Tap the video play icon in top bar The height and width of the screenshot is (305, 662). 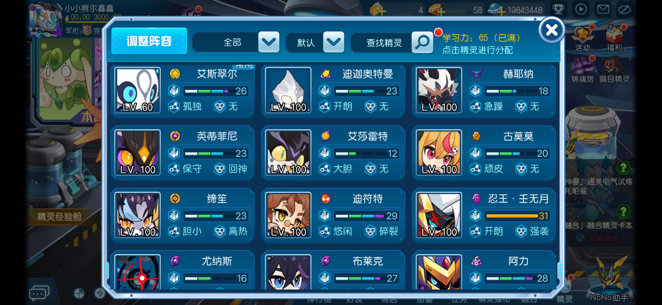[581, 10]
